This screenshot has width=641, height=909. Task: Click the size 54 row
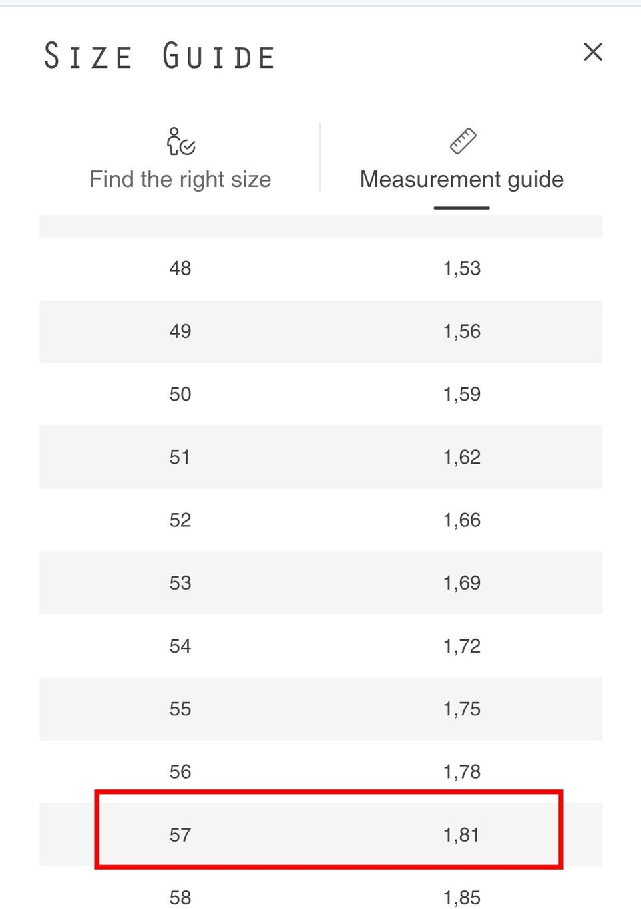click(x=321, y=646)
